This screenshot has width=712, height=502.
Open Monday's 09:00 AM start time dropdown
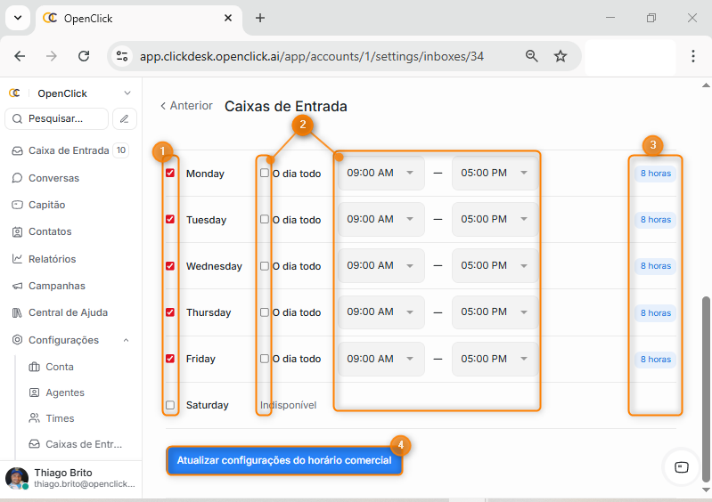[381, 173]
